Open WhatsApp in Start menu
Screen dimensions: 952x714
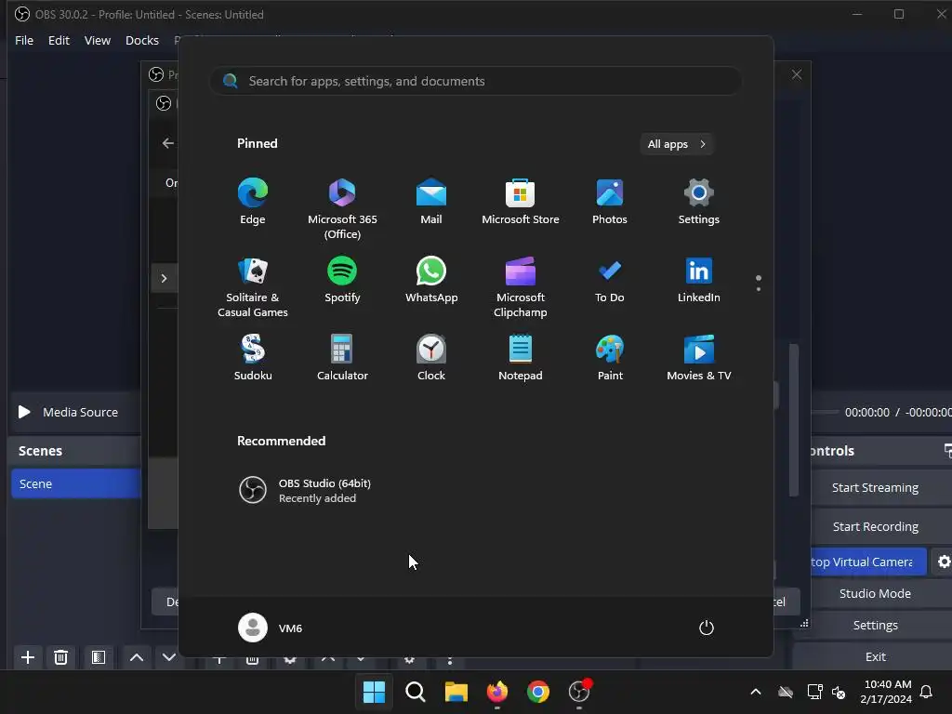431,279
